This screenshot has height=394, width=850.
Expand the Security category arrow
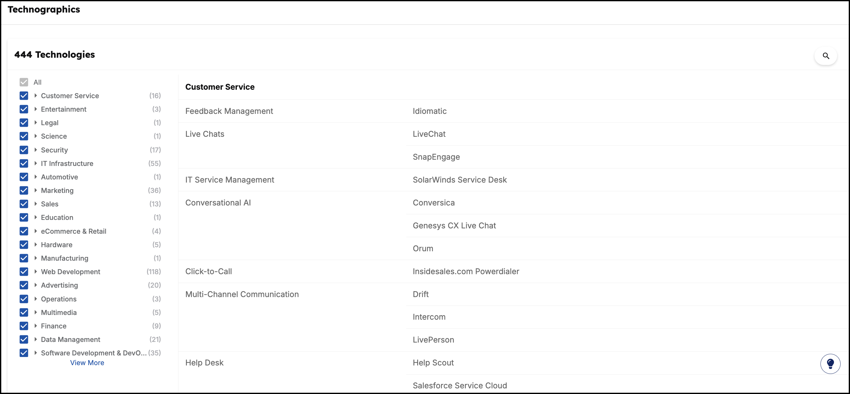coord(35,150)
